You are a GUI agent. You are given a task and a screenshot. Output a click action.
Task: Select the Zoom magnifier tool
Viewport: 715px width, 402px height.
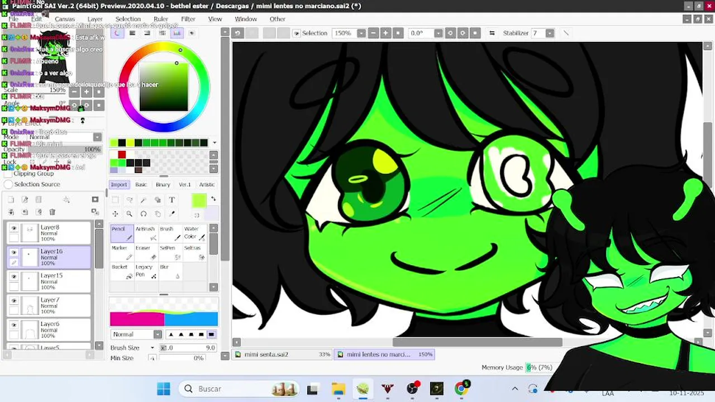point(129,214)
